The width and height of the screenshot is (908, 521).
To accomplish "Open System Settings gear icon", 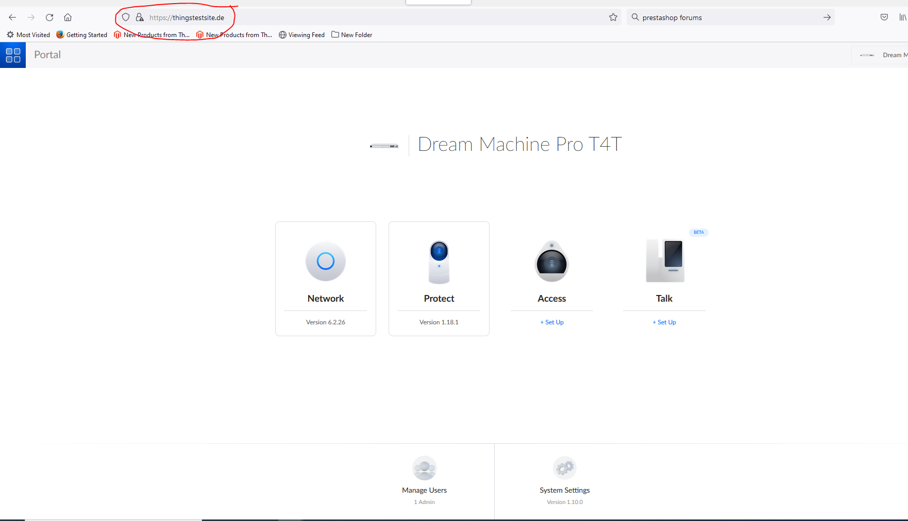I will pos(565,468).
